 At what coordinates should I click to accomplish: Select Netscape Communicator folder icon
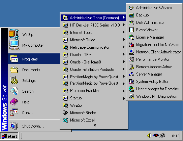tap(65, 47)
